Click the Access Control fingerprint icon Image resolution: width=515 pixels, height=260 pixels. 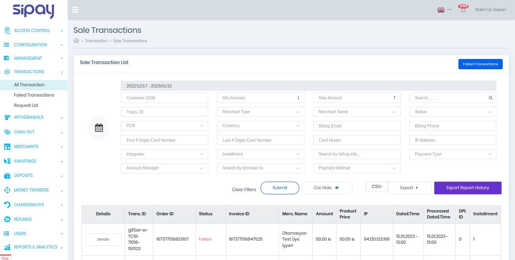7,30
